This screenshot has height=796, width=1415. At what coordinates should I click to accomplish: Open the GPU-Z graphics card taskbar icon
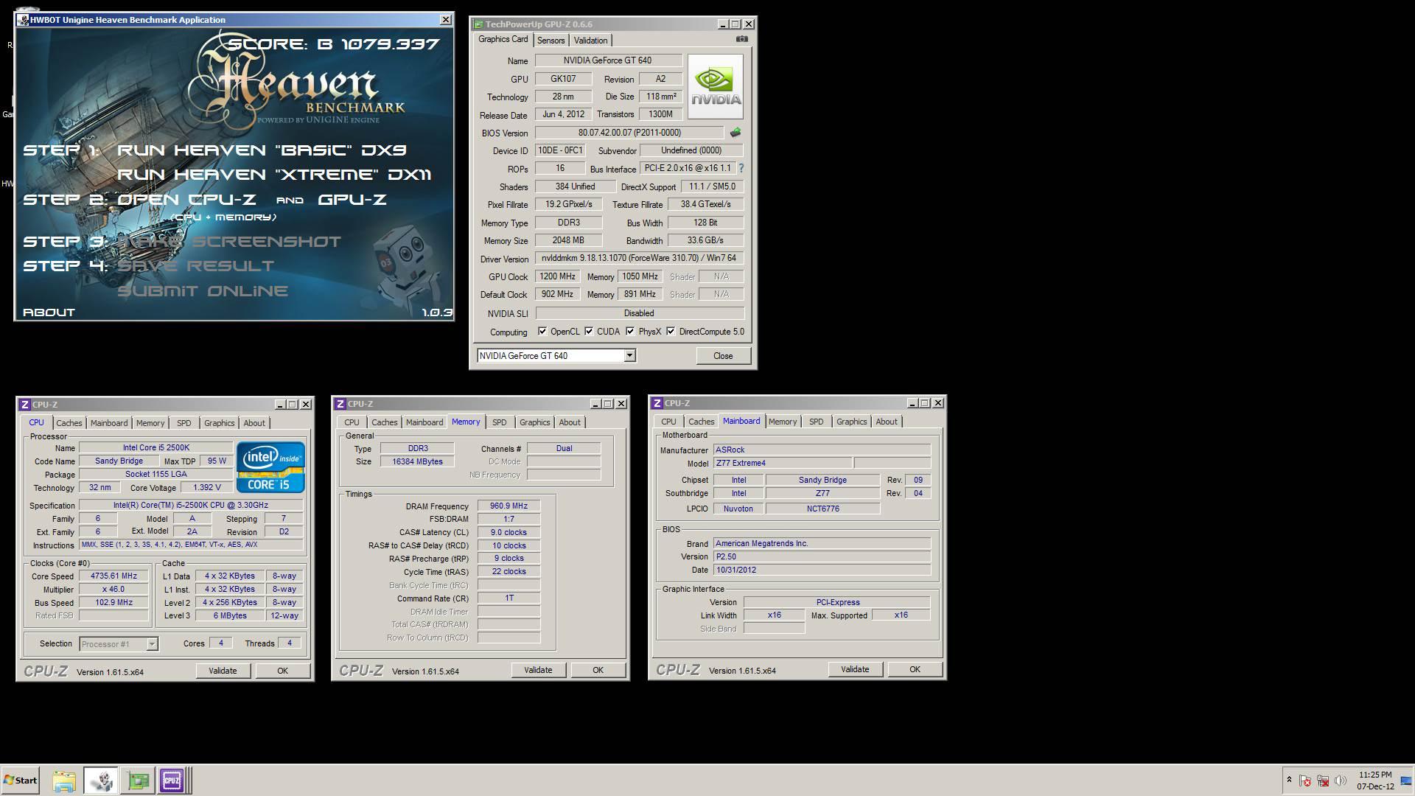coord(138,781)
